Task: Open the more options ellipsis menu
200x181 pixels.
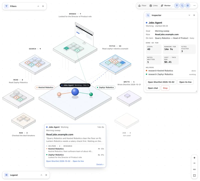Action: [194, 5]
